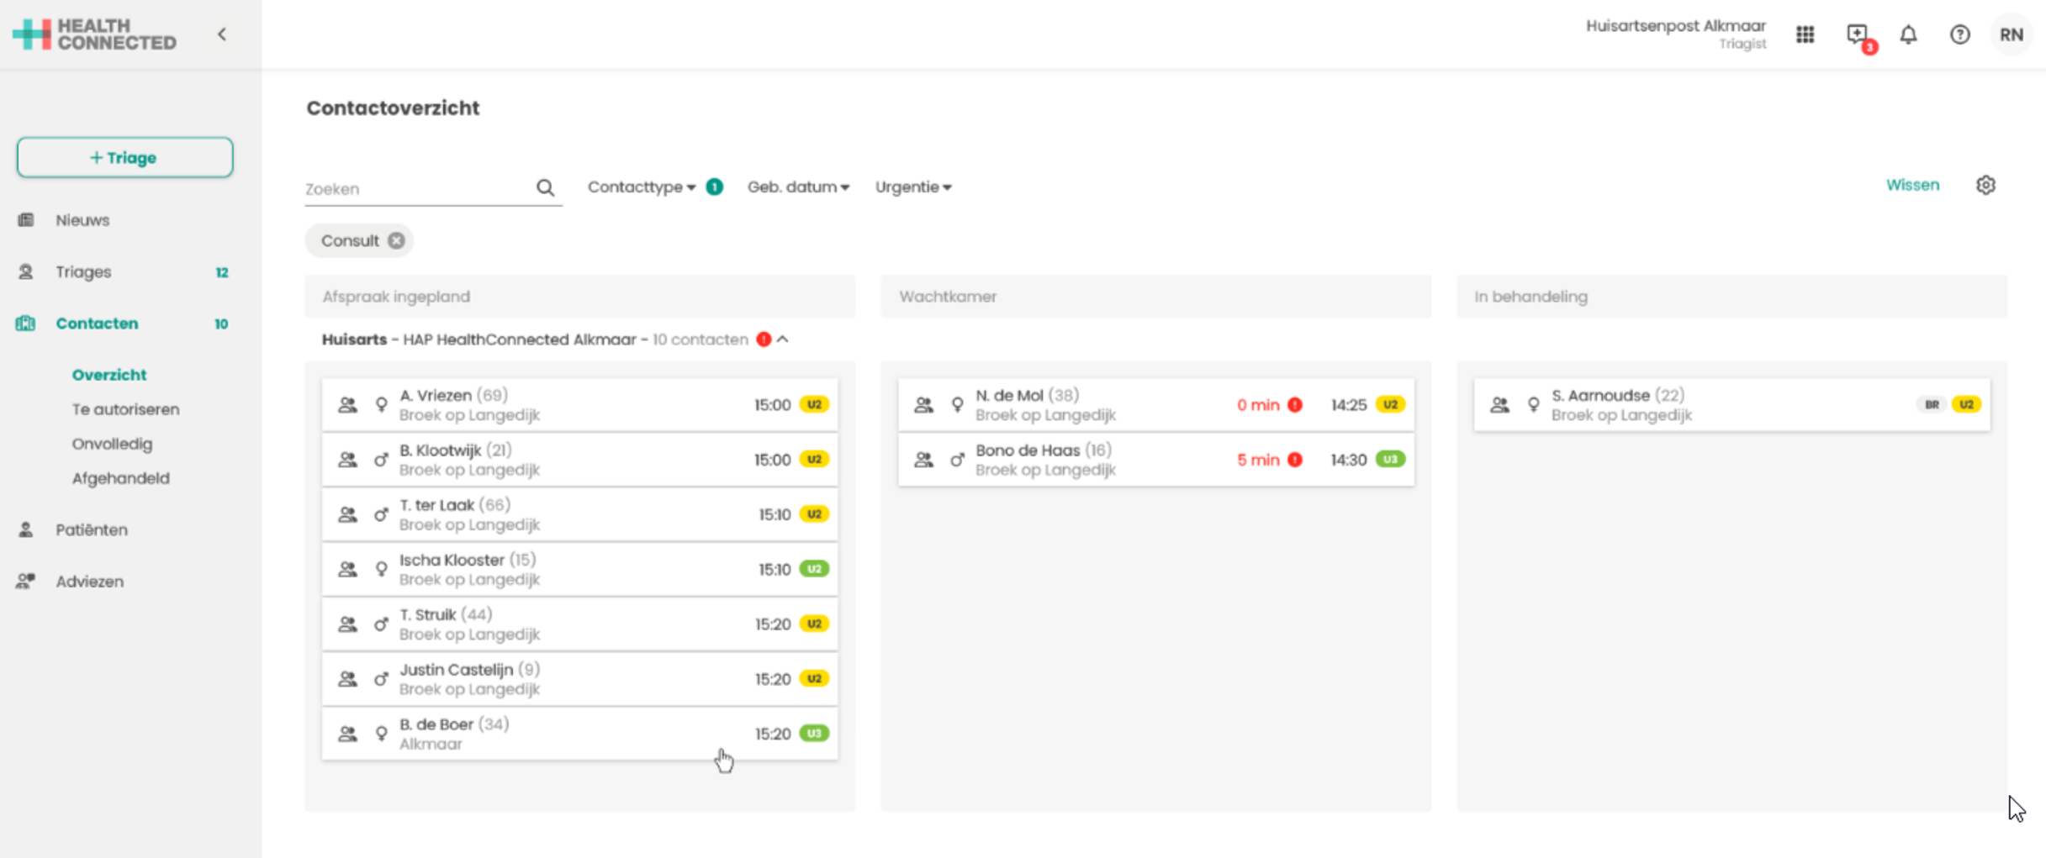Open the Bono de Haas contact card
Image resolution: width=2046 pixels, height=858 pixels.
coord(1156,460)
